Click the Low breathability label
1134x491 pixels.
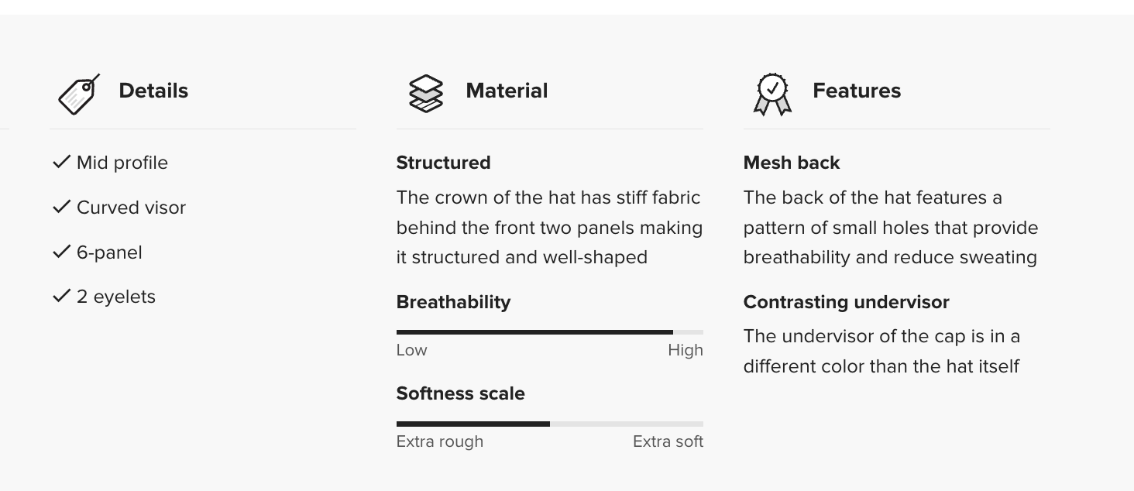(x=411, y=350)
